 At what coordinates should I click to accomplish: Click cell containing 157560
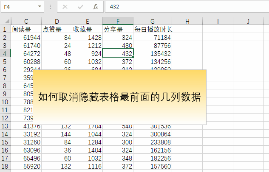tap(153, 166)
